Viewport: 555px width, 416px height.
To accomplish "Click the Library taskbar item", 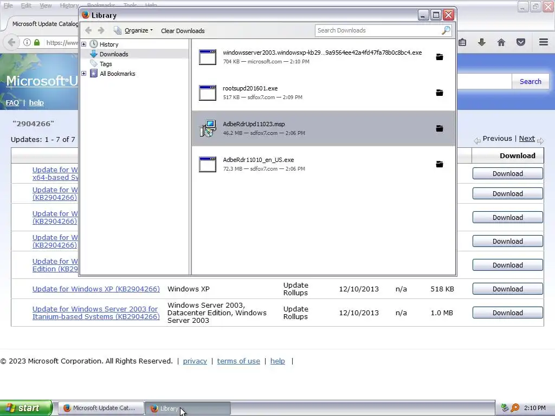I will click(x=188, y=408).
